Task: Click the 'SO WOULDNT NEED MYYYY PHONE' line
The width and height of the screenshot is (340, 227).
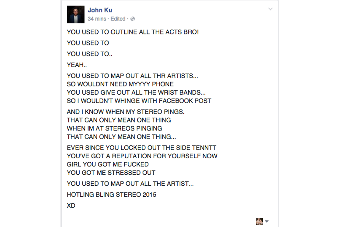Action: pyautogui.click(x=120, y=84)
